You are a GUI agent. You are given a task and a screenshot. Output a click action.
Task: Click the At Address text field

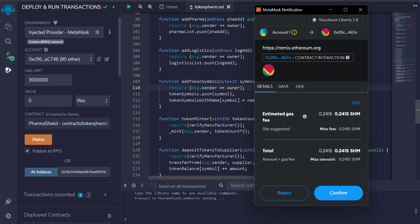(84, 172)
